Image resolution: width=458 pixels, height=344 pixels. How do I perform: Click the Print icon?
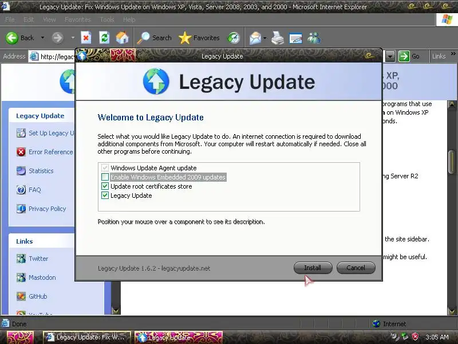pyautogui.click(x=277, y=38)
